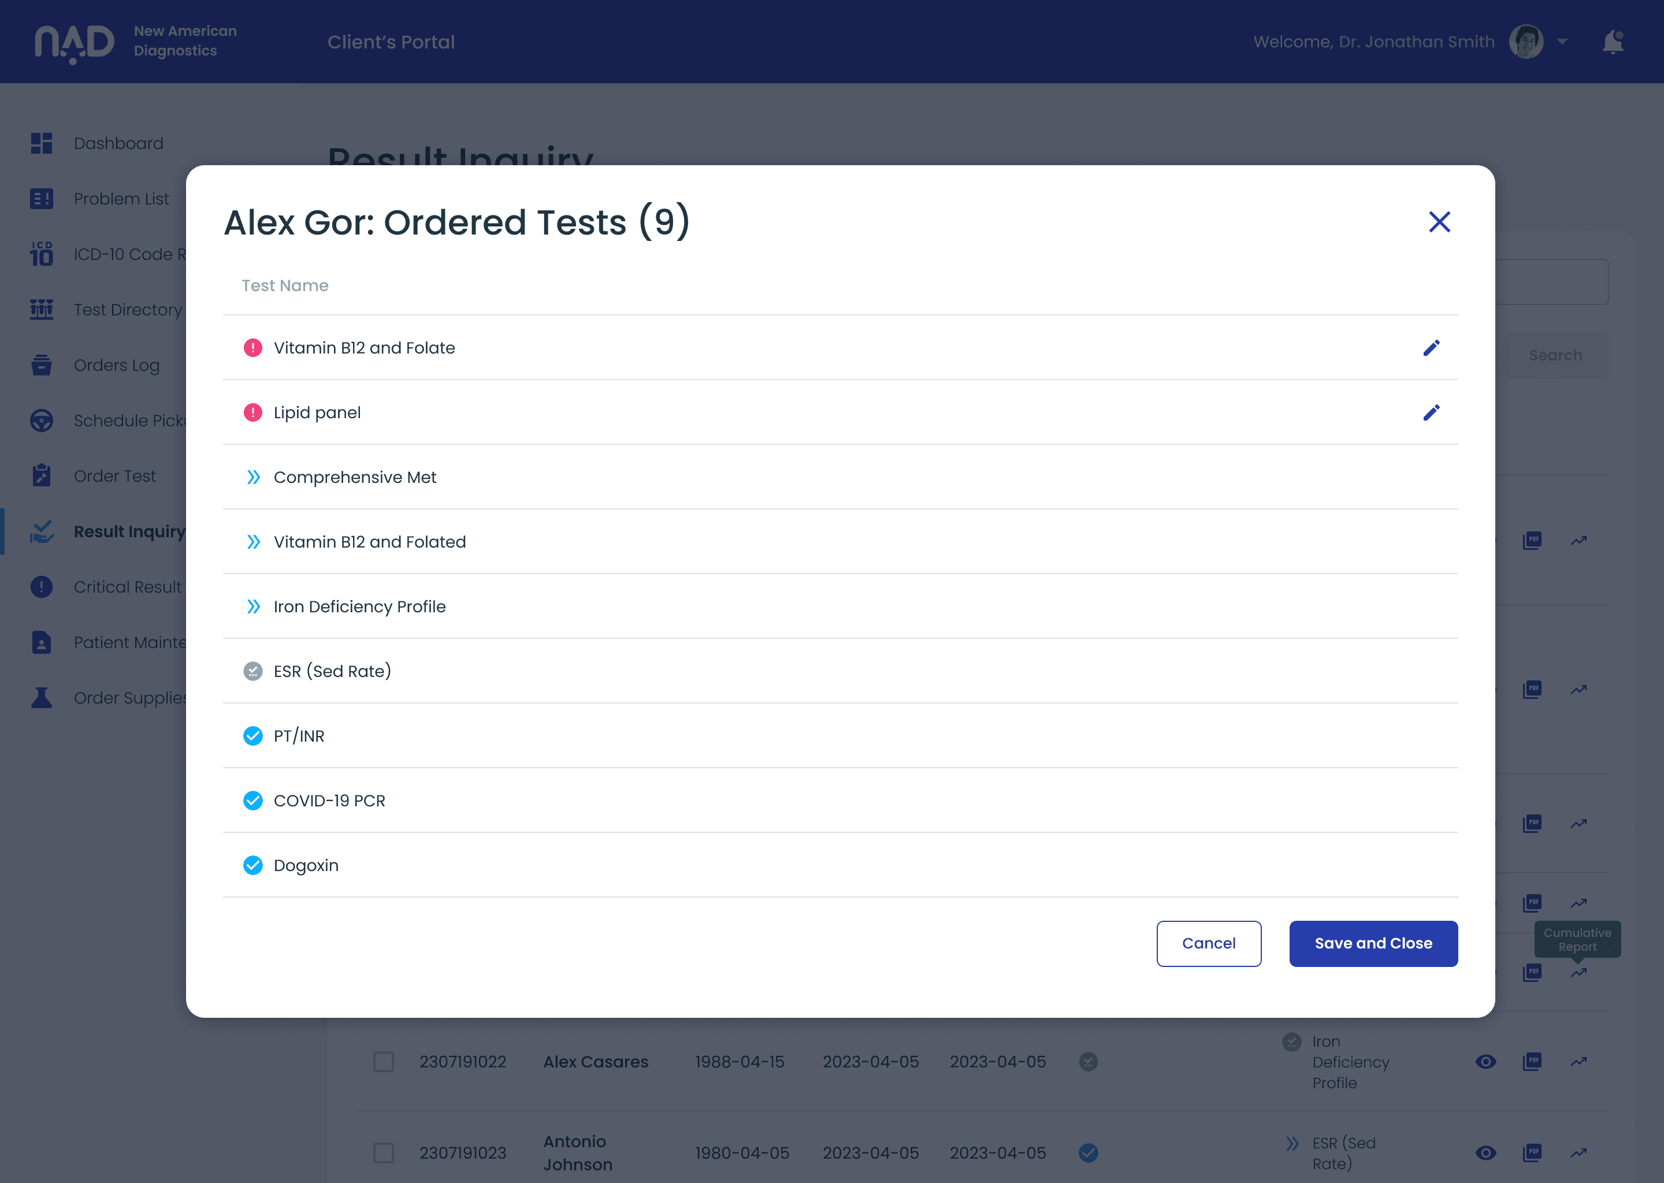Screen dimensions: 1664x1183
Task: Click the Client's Portal header link
Action: coord(391,42)
